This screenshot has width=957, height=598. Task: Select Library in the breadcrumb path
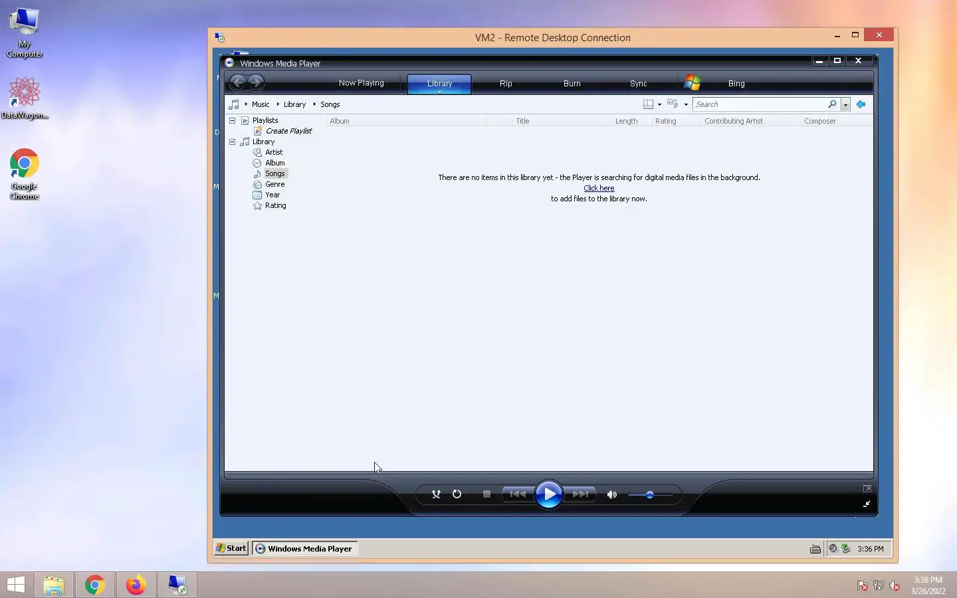coord(294,104)
